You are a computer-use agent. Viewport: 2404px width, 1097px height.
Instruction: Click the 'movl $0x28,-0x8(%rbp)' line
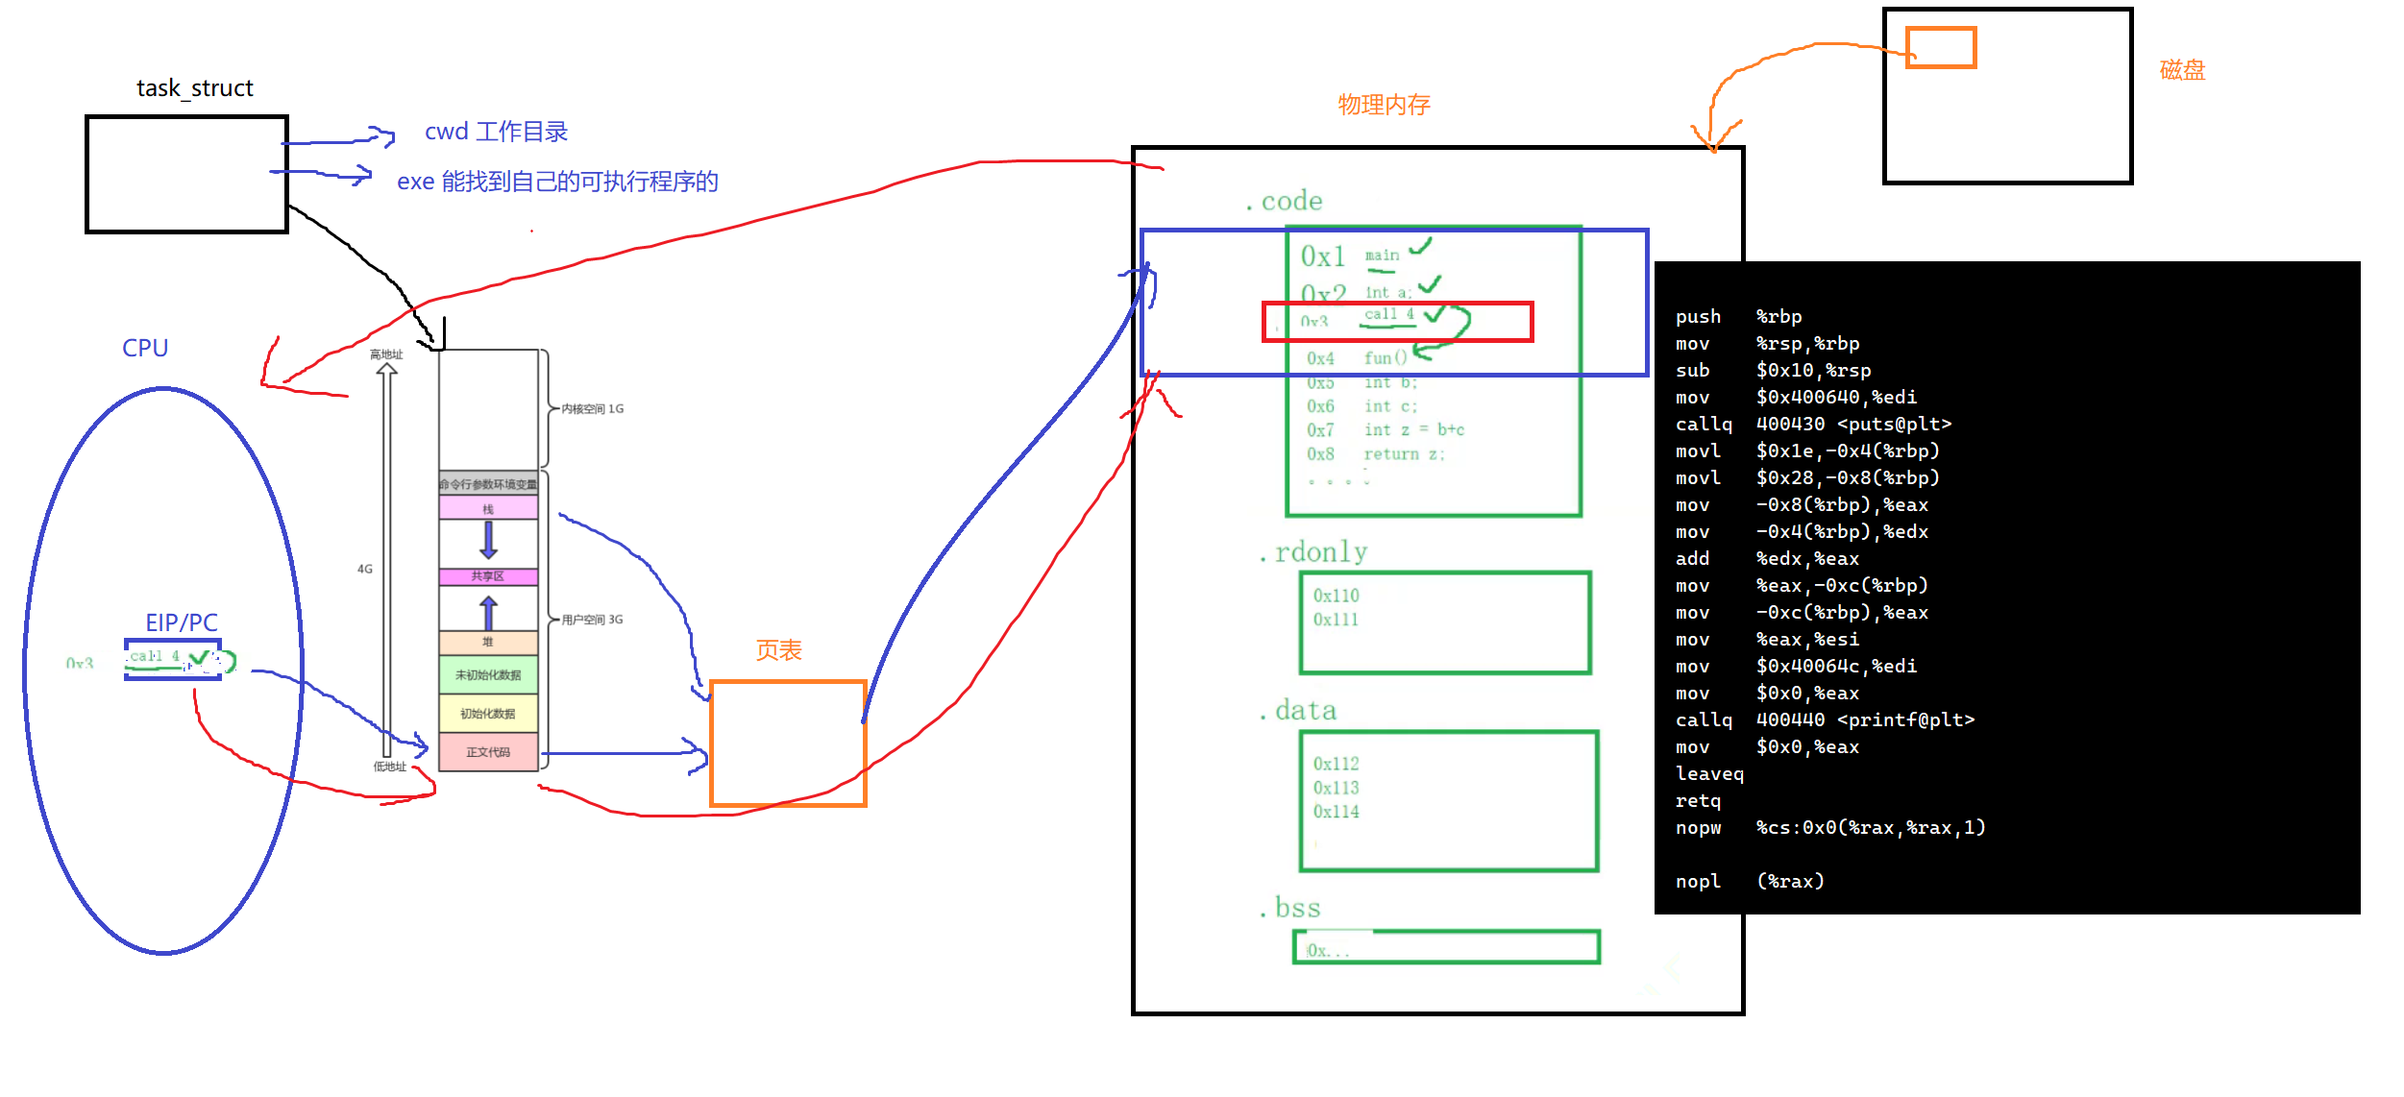(1807, 477)
